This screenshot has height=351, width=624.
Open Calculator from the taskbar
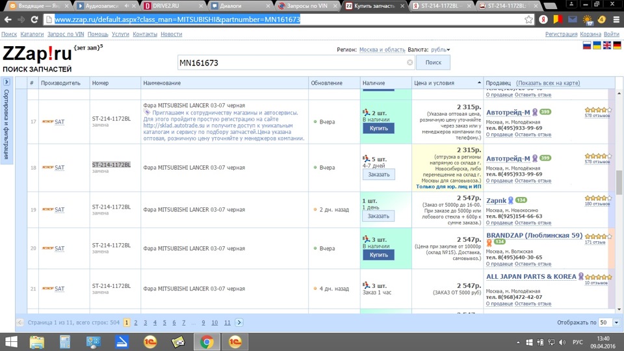tap(65, 342)
